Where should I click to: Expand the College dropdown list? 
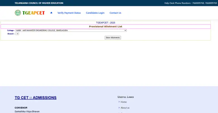71,30
